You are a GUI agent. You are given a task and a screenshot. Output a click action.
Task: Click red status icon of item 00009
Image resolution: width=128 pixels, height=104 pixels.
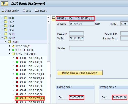(x=17, y=90)
